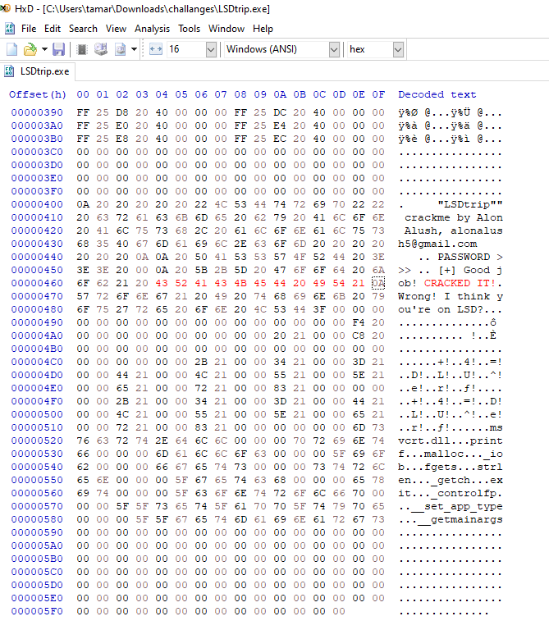Screen dimensions: 549x639
Task: Open the File menu
Action: [29, 29]
